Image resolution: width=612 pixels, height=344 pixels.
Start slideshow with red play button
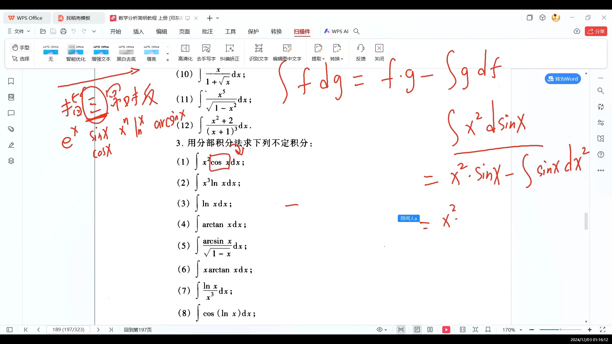click(446, 330)
